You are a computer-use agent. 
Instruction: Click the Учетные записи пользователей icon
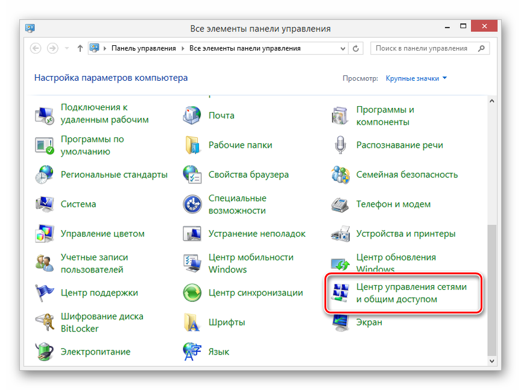pos(44,263)
